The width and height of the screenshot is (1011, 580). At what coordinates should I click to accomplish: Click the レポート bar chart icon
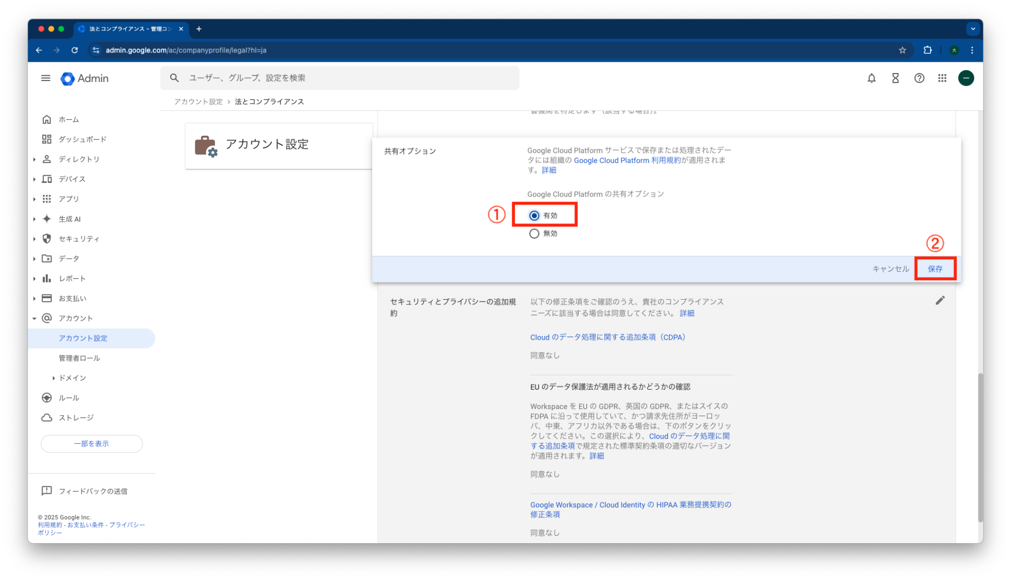tap(47, 279)
